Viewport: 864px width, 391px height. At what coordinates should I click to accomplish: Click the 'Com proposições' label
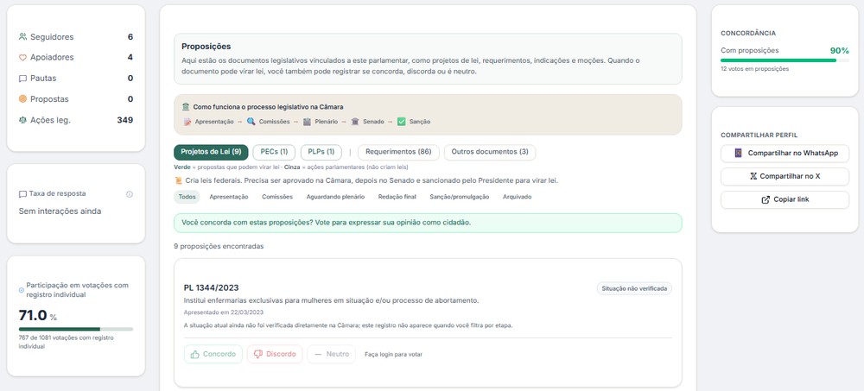pyautogui.click(x=750, y=50)
